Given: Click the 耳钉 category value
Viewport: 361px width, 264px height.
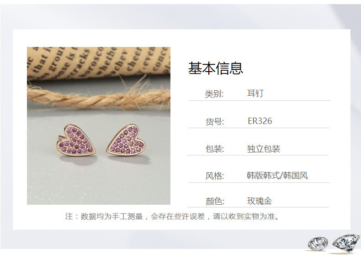Looking at the screenshot, I should click(255, 93).
